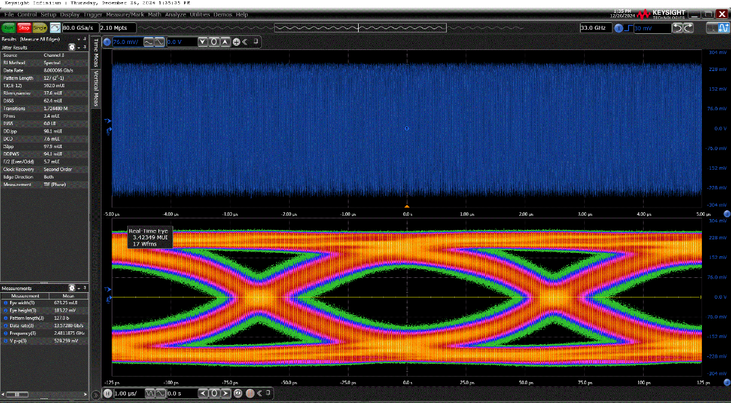Select the Data rate(3) measurement row
Viewport: 731px width, 403px height.
pos(44,326)
